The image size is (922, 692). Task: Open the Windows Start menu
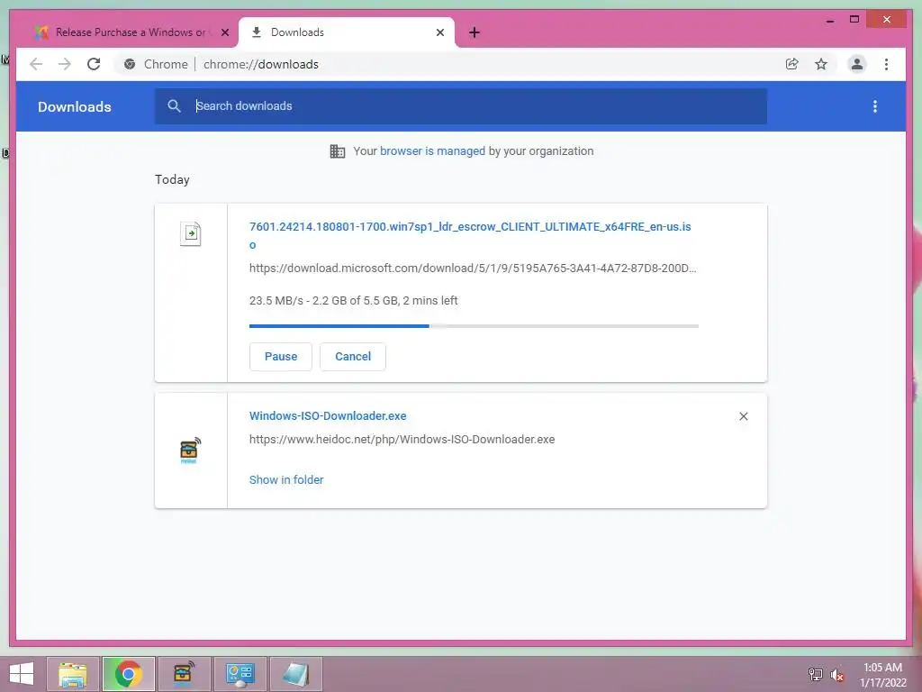tap(22, 674)
